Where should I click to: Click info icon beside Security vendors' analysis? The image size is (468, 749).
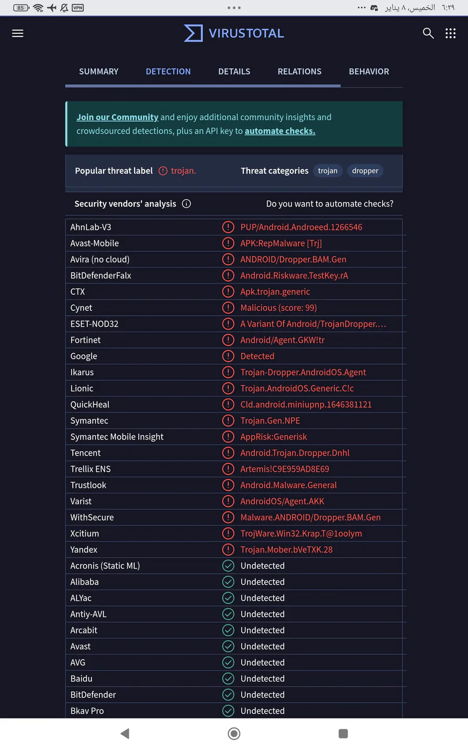186,204
